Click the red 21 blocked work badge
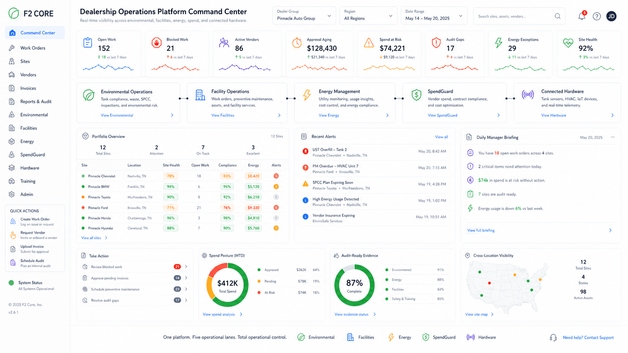The width and height of the screenshot is (628, 353). pos(177,267)
